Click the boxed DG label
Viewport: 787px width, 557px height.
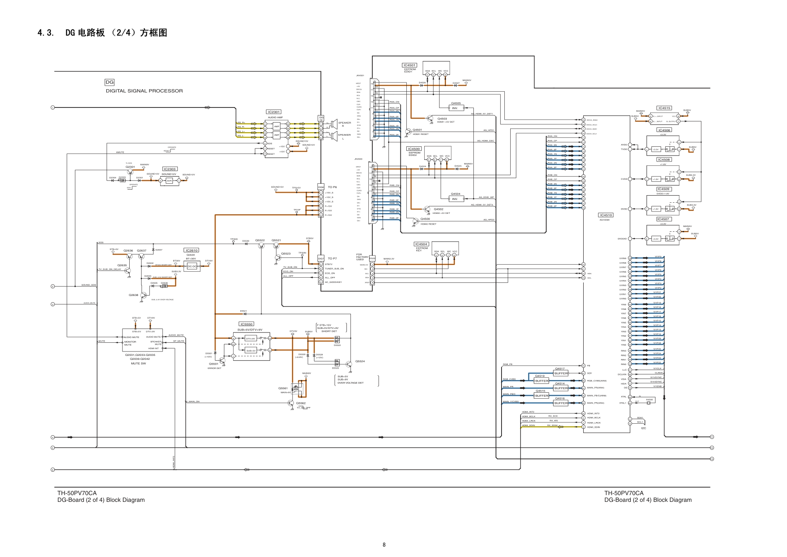109,82
